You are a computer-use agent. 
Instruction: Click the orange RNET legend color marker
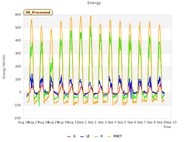[x=109, y=137]
